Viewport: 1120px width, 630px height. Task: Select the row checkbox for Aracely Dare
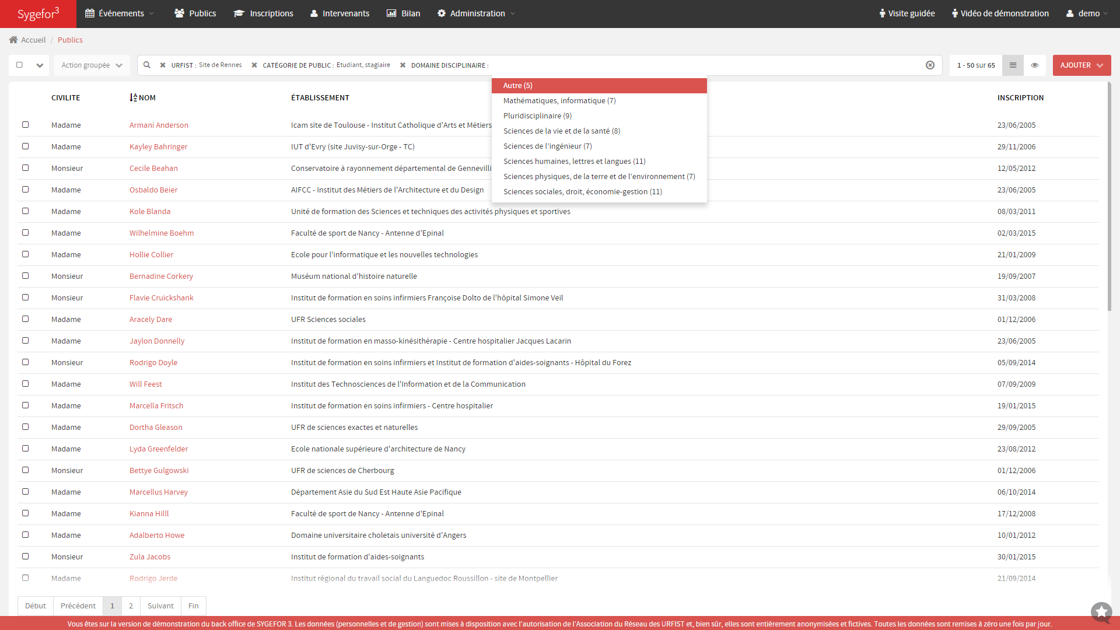click(25, 319)
